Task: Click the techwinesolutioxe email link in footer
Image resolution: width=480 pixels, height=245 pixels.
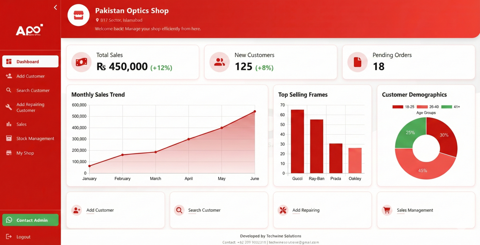Action: coord(294,242)
